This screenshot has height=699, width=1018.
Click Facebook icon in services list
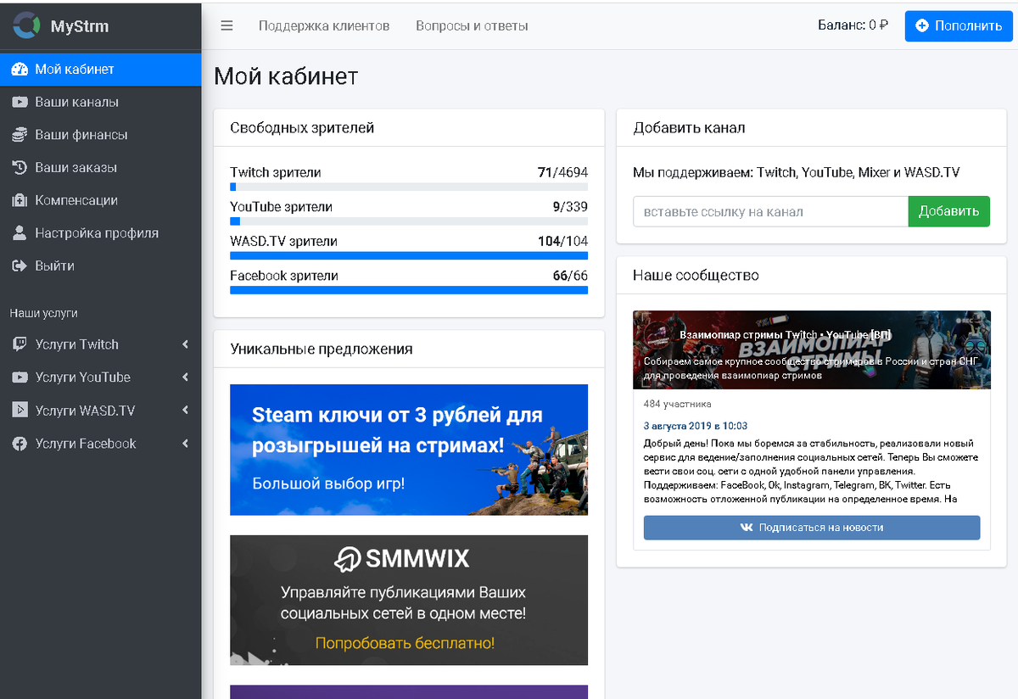point(20,444)
